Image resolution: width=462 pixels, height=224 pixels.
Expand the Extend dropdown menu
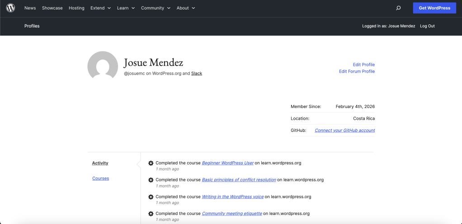point(100,8)
